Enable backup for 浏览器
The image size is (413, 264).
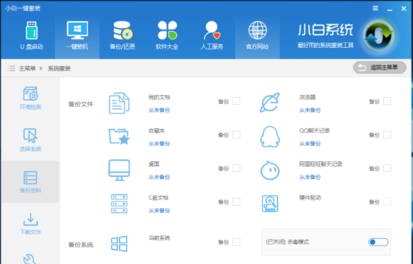pyautogui.click(x=387, y=101)
